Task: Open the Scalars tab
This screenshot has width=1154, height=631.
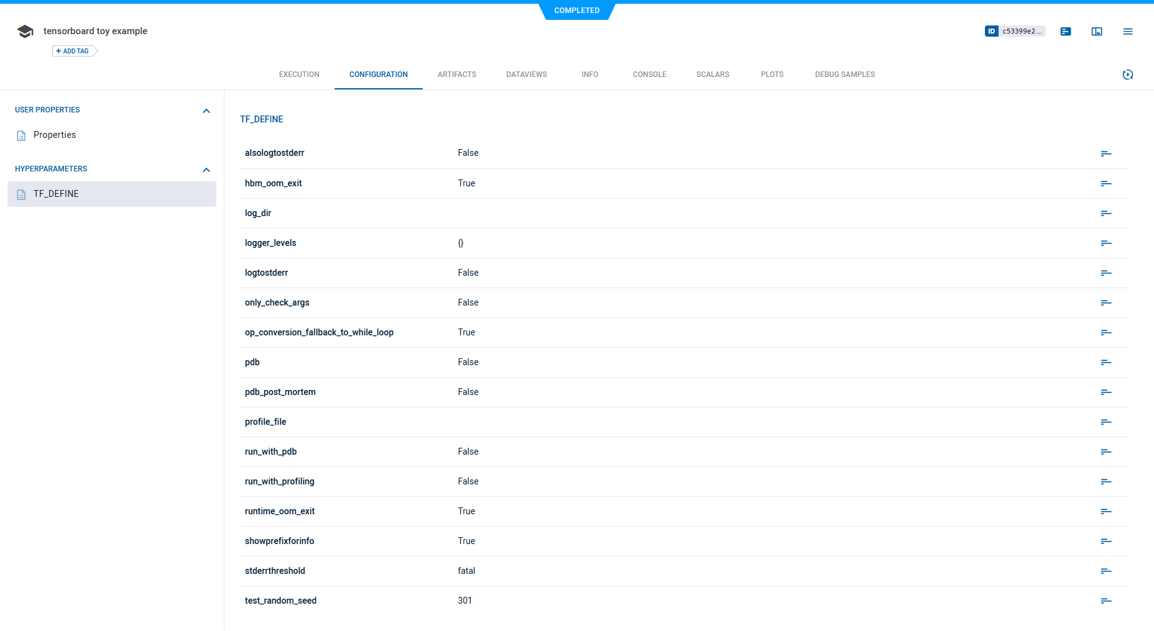Action: (713, 75)
